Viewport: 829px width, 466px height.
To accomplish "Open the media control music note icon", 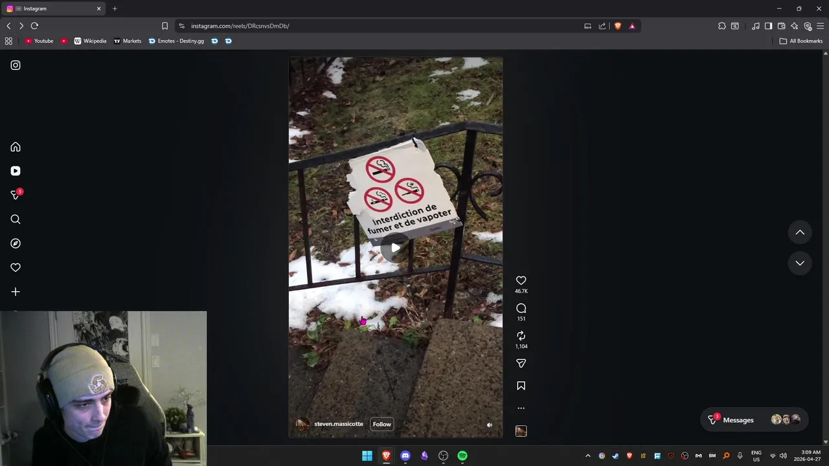I will coord(756,26).
